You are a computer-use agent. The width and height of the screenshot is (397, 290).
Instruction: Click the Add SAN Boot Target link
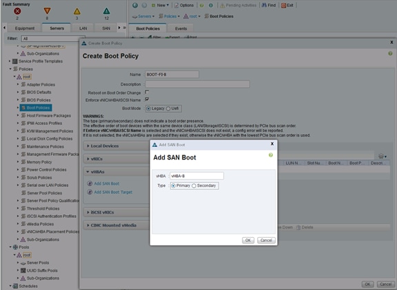[x=113, y=192]
